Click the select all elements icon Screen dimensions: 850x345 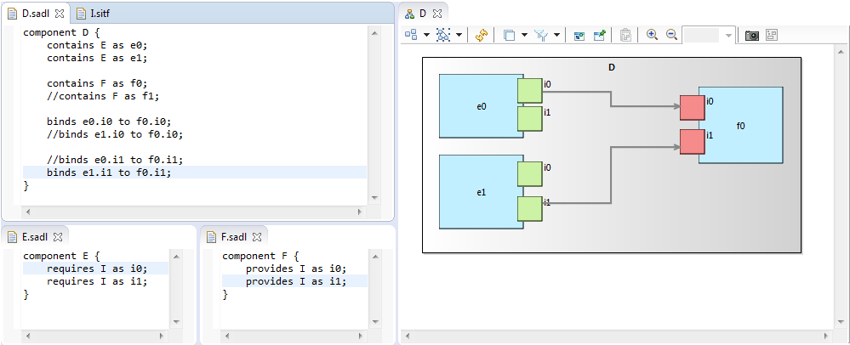(443, 35)
